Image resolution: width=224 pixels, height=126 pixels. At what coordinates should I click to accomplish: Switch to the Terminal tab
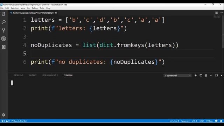click(68, 75)
